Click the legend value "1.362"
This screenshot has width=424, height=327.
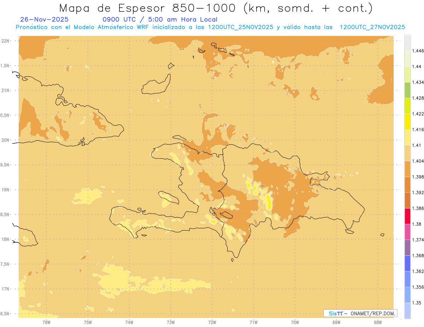point(418,271)
